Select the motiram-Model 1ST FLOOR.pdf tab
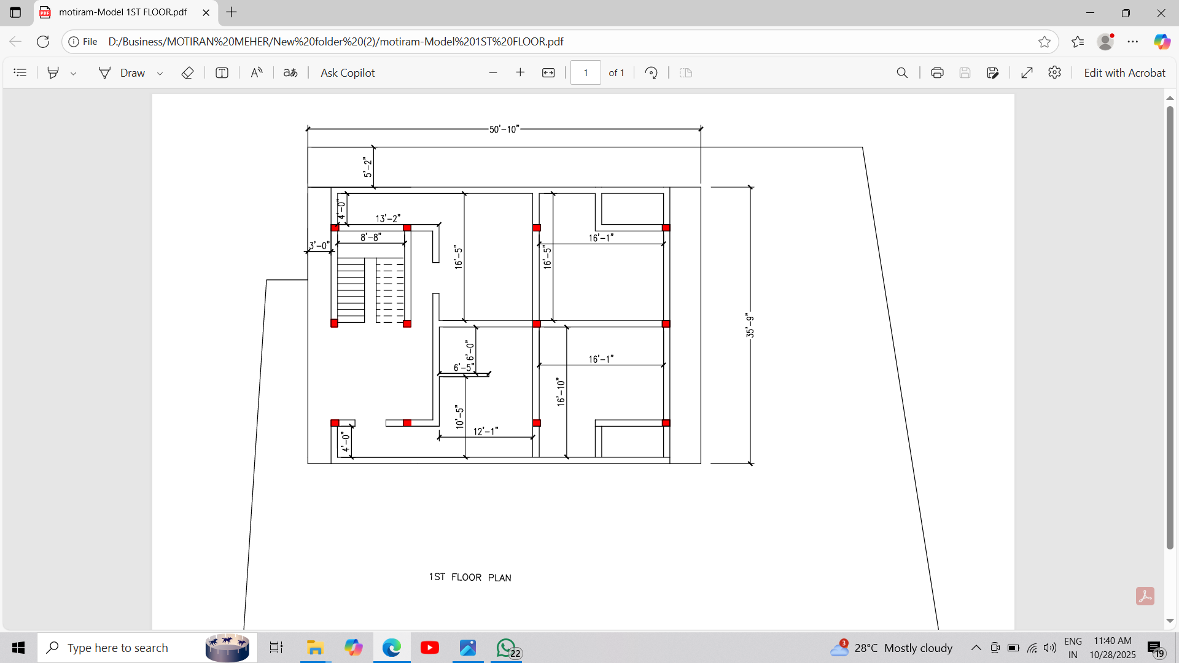The width and height of the screenshot is (1179, 663). [123, 12]
